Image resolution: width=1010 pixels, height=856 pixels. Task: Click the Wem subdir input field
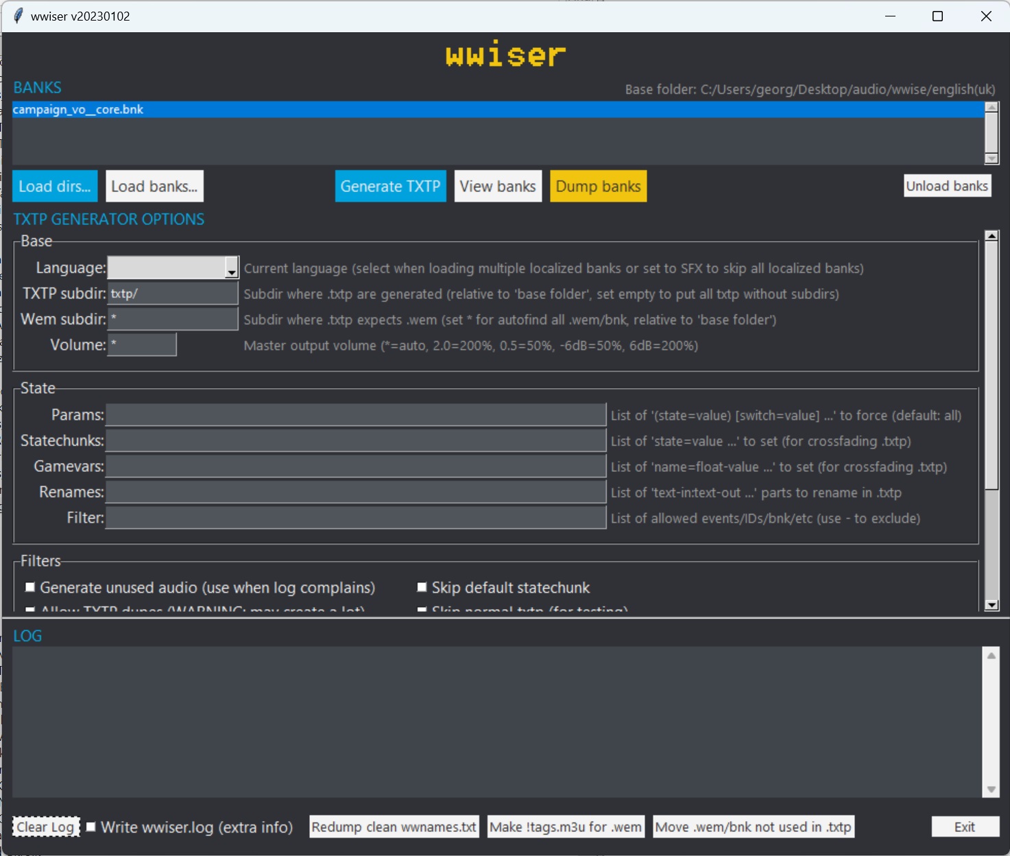coord(173,319)
